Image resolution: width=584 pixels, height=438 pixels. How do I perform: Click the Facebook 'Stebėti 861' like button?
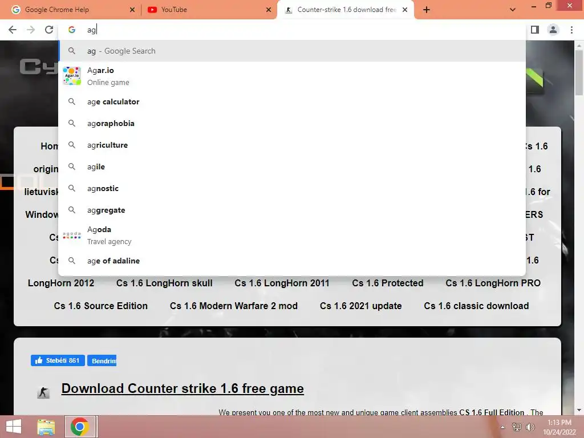click(x=58, y=360)
